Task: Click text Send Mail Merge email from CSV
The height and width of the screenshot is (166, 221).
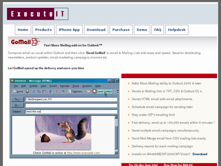Action: tap(169, 139)
